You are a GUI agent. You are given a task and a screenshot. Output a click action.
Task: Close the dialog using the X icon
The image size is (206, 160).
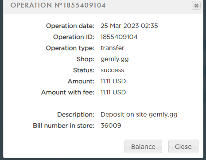[x=196, y=5]
